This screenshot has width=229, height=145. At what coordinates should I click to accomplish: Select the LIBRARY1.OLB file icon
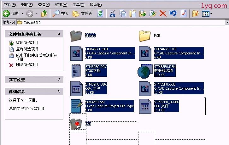click(x=76, y=53)
